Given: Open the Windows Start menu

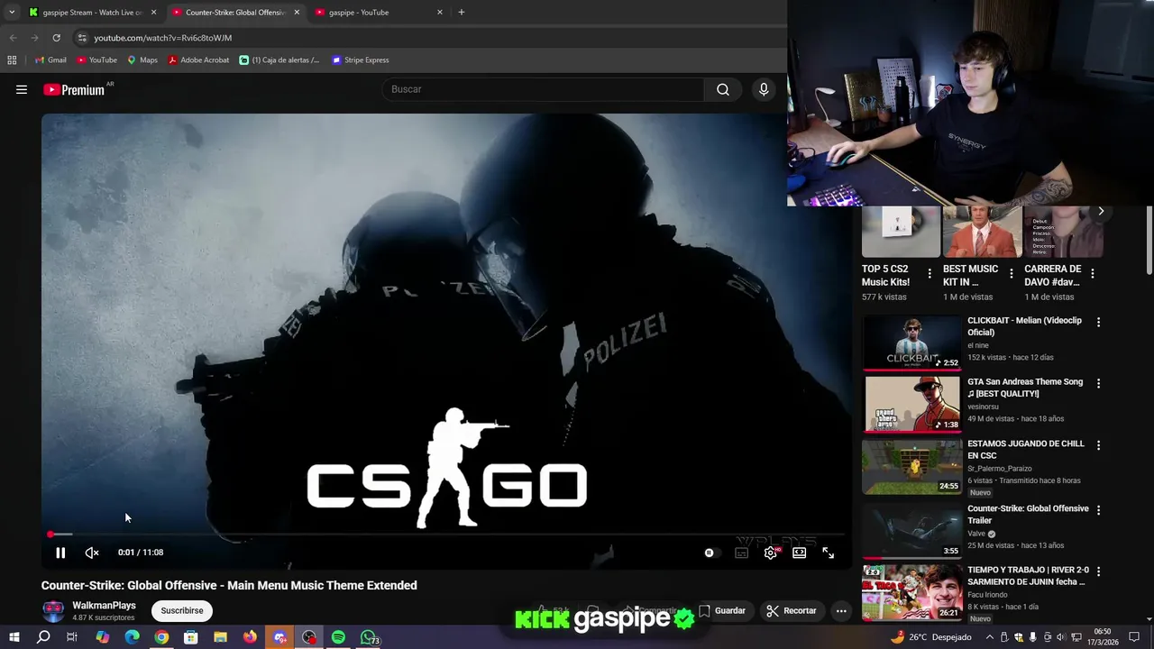Looking at the screenshot, I should point(14,637).
